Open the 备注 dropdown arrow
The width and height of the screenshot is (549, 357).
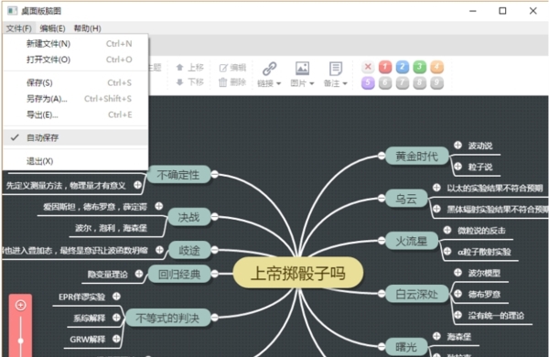point(345,83)
